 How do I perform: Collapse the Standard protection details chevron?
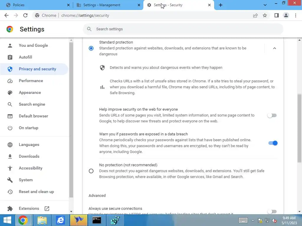275,48
